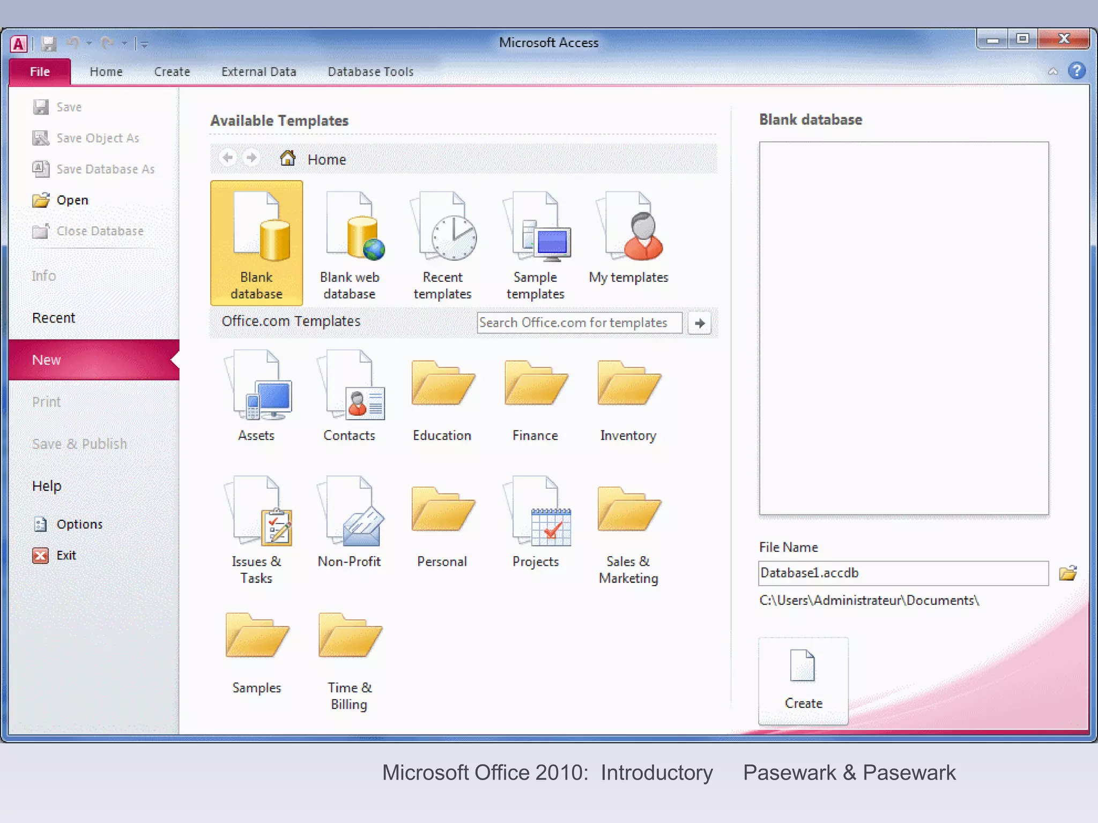Image resolution: width=1098 pixels, height=823 pixels.
Task: Click the Access application icon in title bar
Action: coord(19,43)
